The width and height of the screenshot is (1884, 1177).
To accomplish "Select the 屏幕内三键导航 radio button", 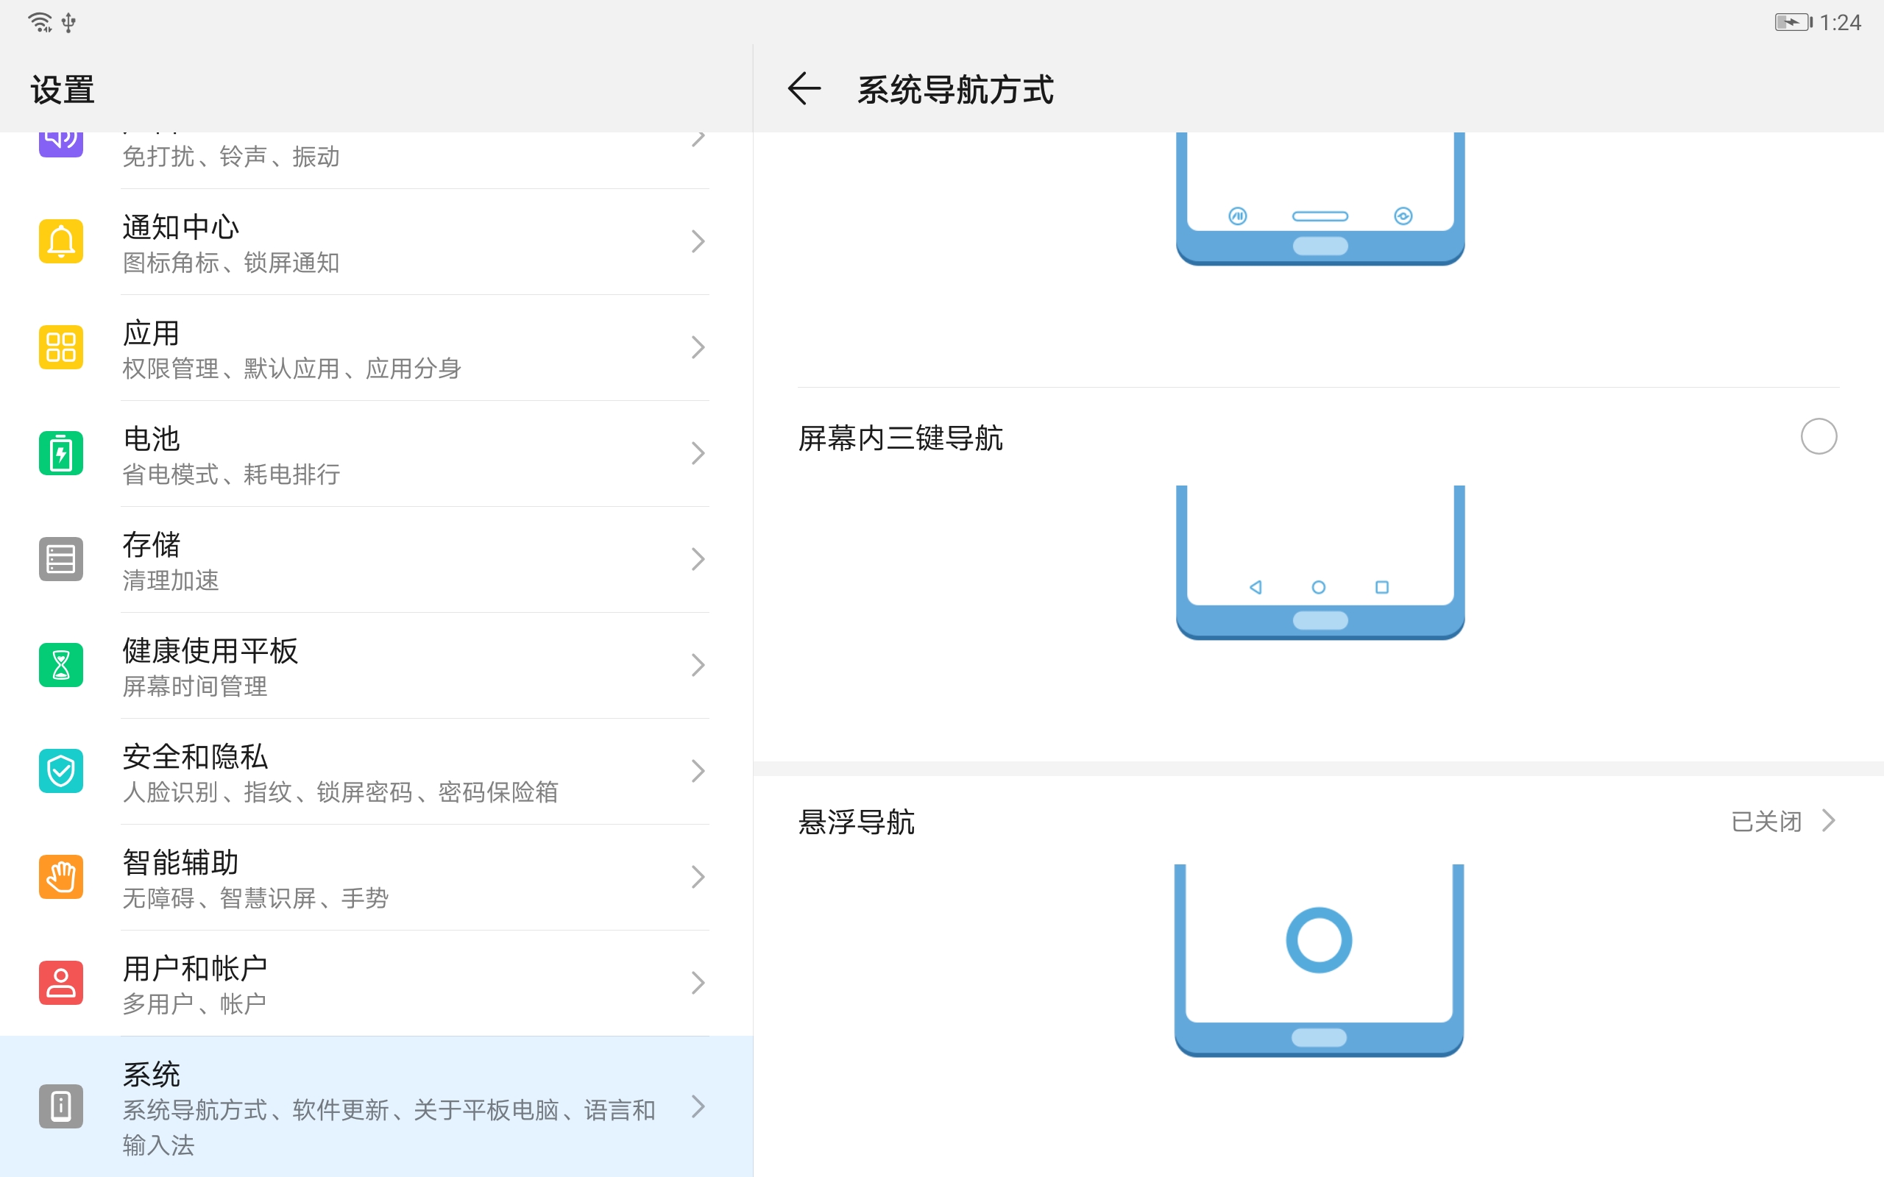I will (1817, 437).
